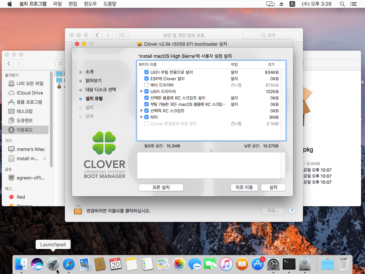Uncheck 선택한 볼륨에 RC 스크립트 설치

(x=146, y=98)
